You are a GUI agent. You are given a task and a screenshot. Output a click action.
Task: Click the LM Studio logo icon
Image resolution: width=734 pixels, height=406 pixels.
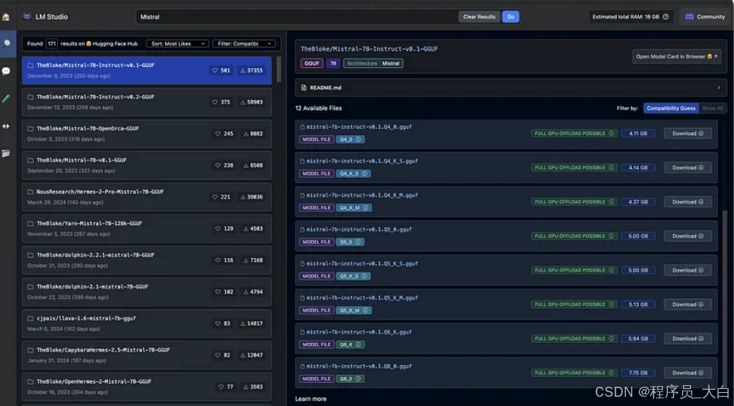click(x=27, y=16)
